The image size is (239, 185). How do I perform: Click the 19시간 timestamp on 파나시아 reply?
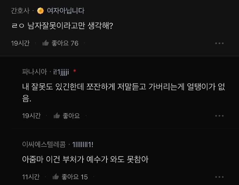(x=31, y=115)
